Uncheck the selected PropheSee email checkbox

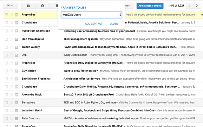pyautogui.click(x=7, y=15)
